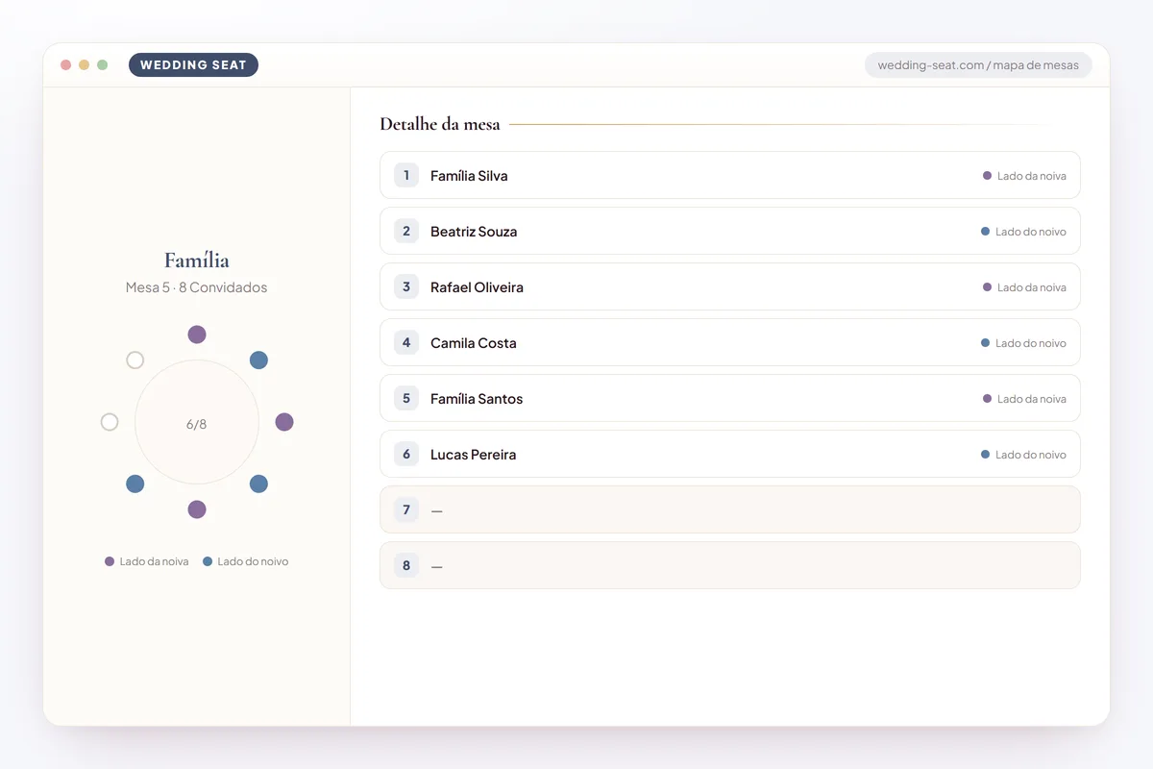Click the WEDDING SEAT logo badge
The height and width of the screenshot is (769, 1153).
(x=193, y=65)
